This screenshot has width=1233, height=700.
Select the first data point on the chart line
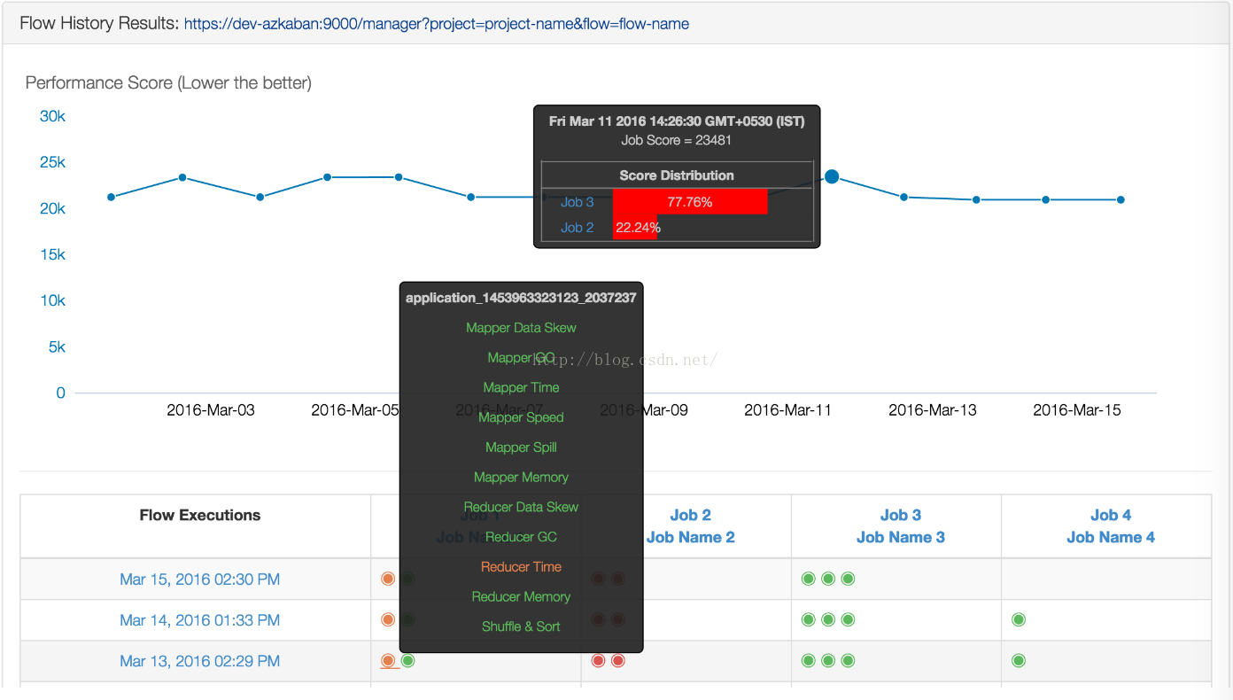[111, 197]
